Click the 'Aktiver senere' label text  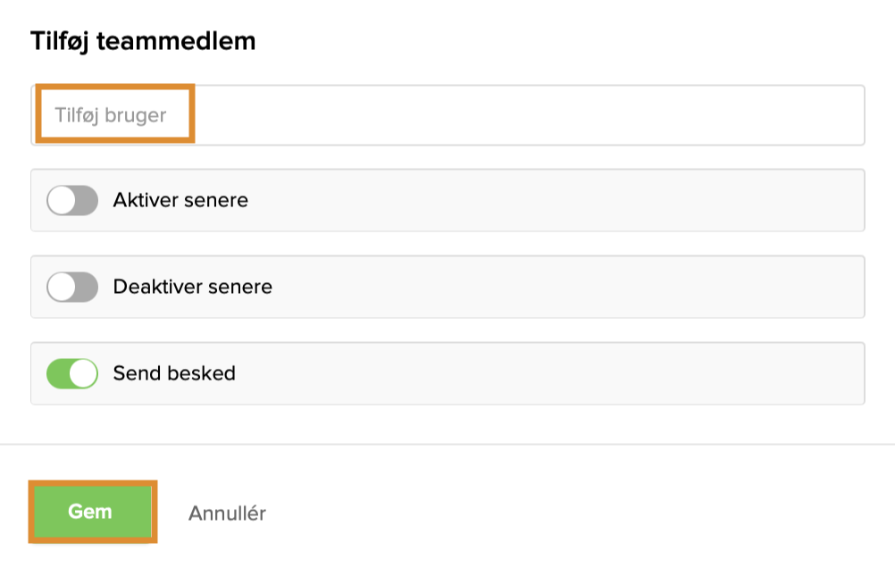coord(180,200)
